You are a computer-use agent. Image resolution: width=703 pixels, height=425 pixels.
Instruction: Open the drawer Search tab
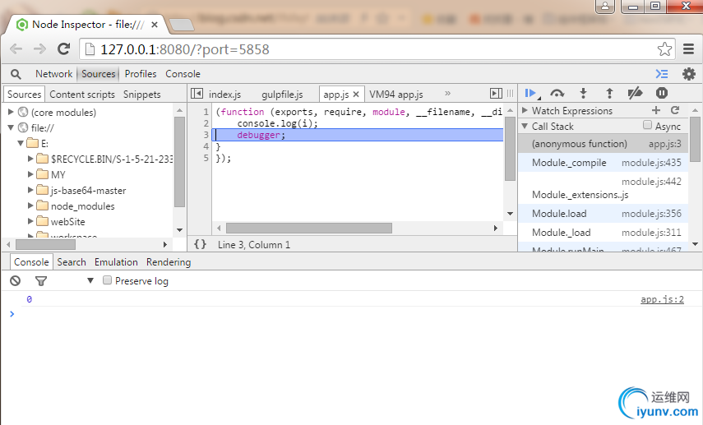click(x=72, y=262)
